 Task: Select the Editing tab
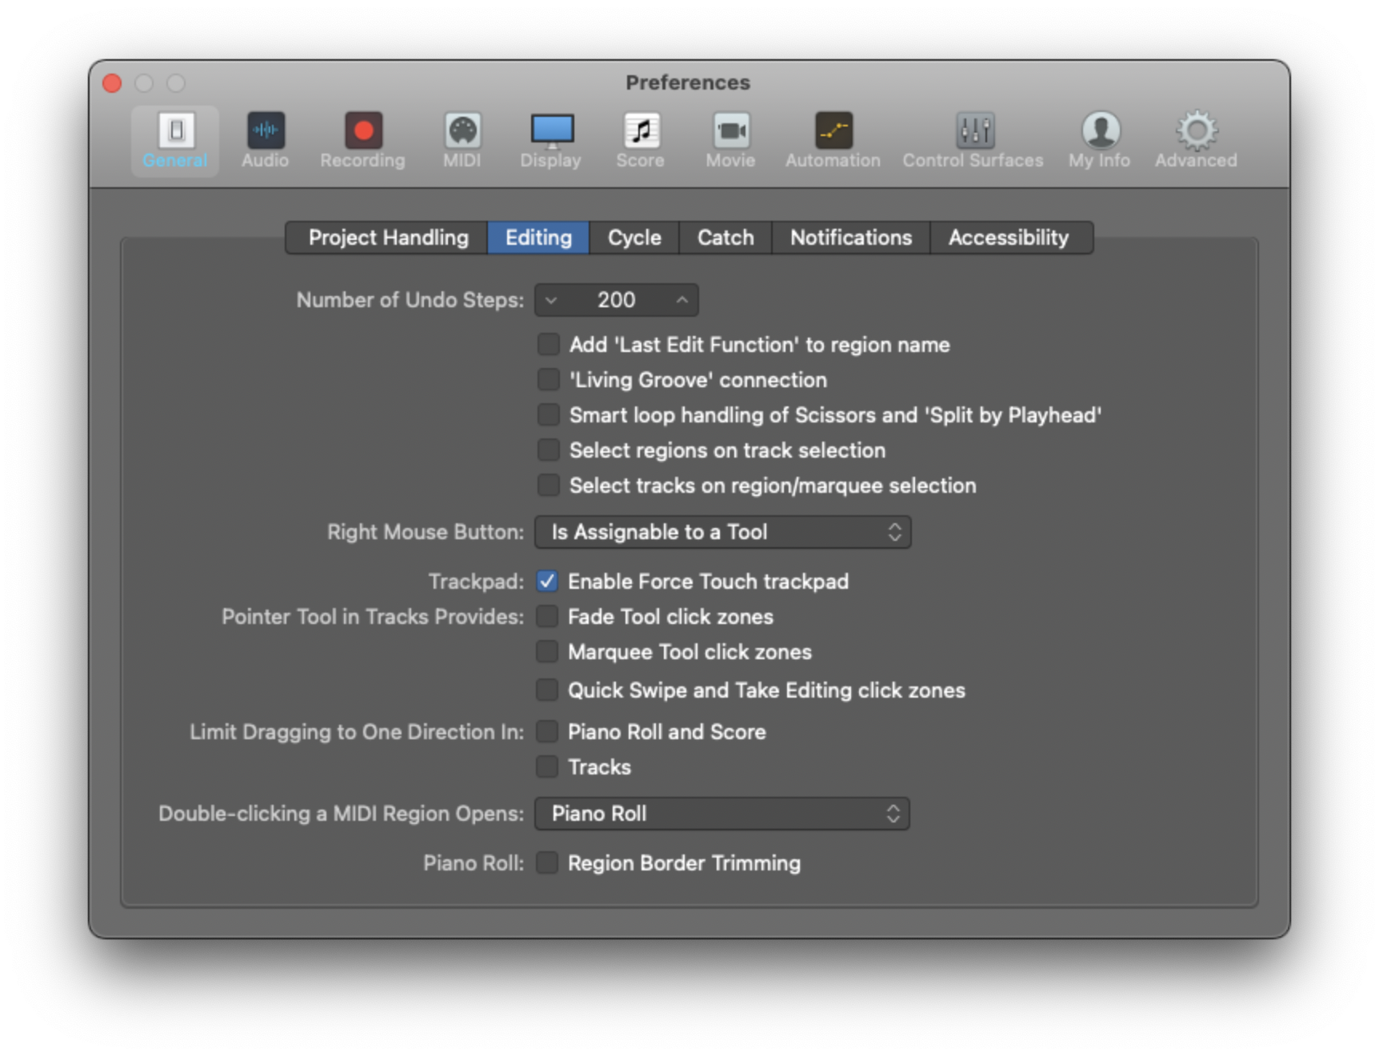click(x=538, y=238)
